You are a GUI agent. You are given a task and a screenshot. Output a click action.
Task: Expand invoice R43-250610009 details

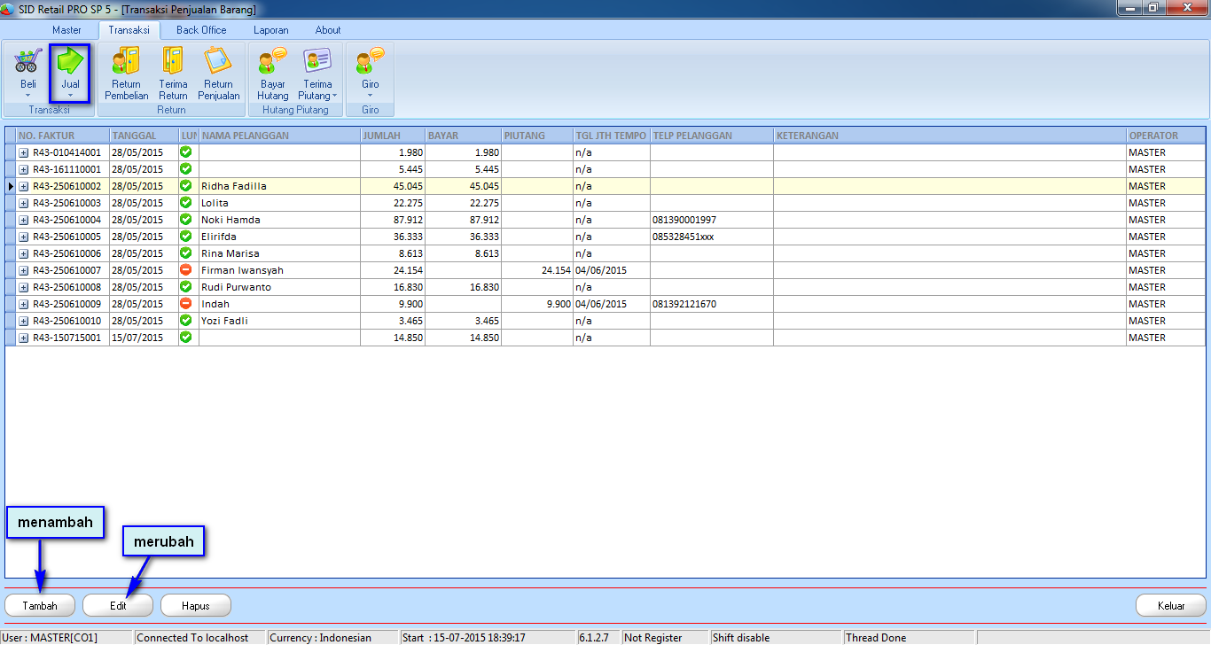(24, 304)
